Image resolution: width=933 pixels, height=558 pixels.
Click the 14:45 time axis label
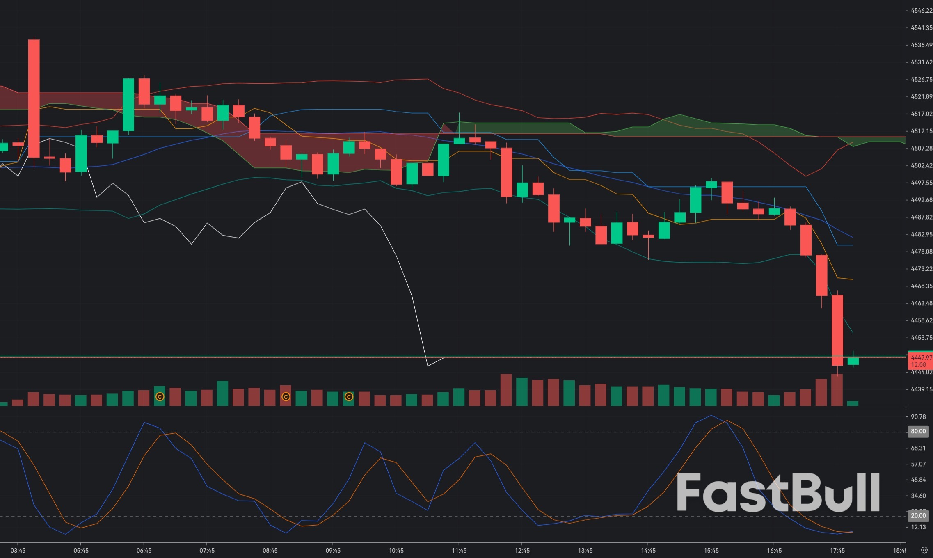[648, 551]
